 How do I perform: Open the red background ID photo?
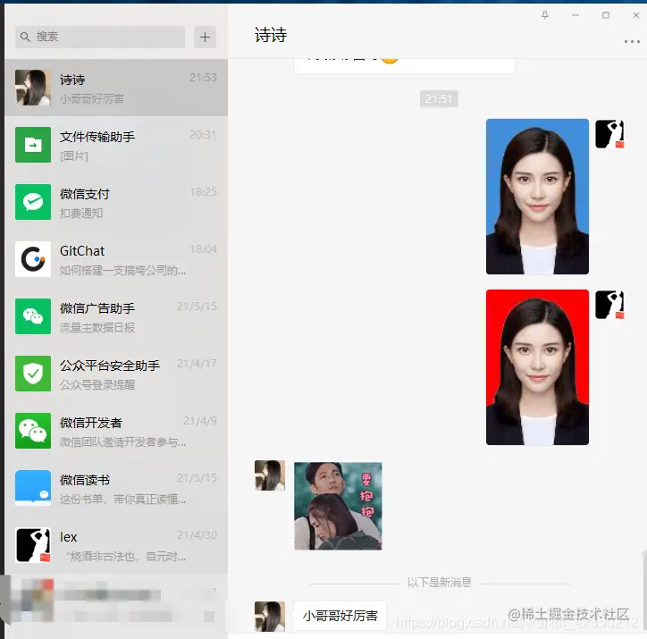coord(537,367)
